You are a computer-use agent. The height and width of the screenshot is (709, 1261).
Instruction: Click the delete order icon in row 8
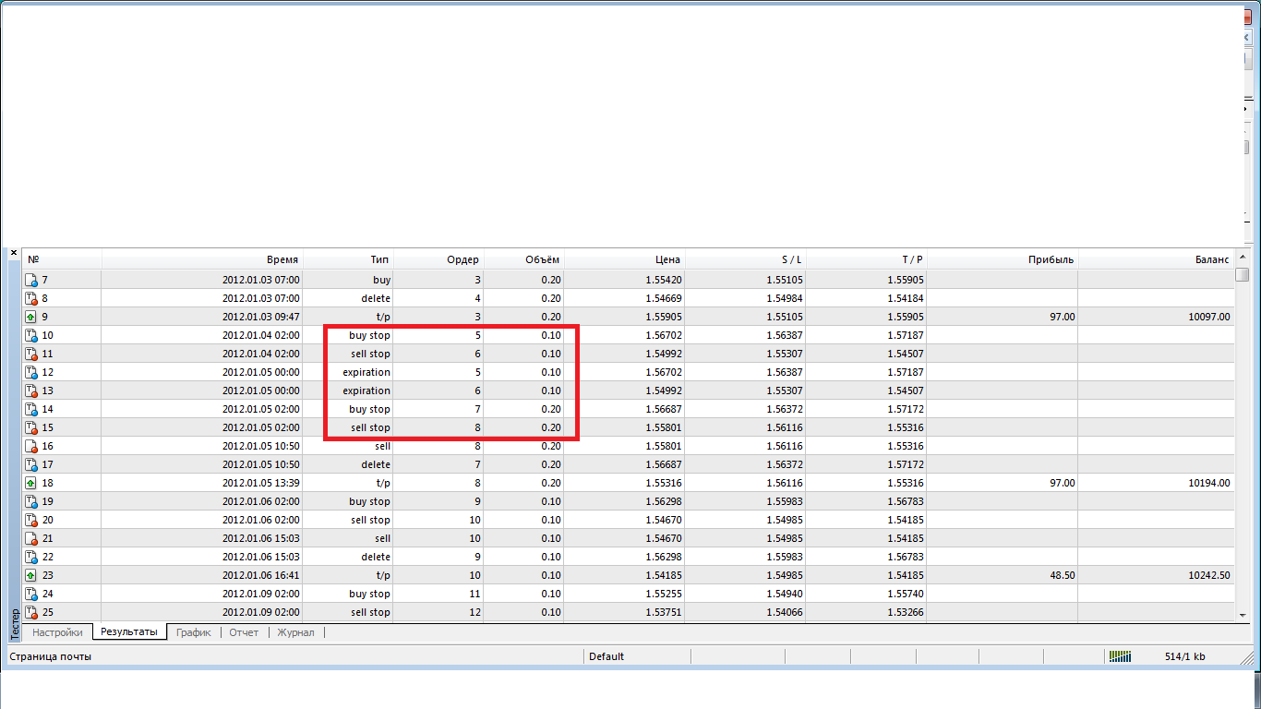click(31, 298)
